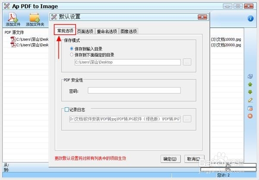Switch to the 页面选项 tab
Viewport: 259px width, 180px height.
pos(85,31)
